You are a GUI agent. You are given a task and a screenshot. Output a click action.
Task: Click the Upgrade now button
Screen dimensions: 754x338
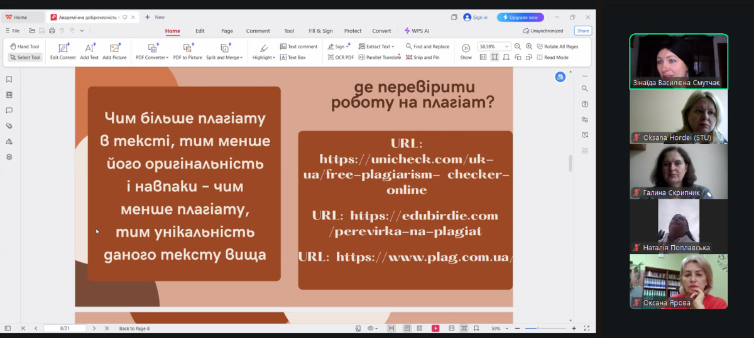520,17
